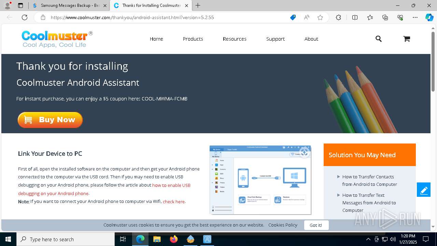Click the browser address bar URL
Viewport: 437px width, 246px height.
[x=132, y=17]
